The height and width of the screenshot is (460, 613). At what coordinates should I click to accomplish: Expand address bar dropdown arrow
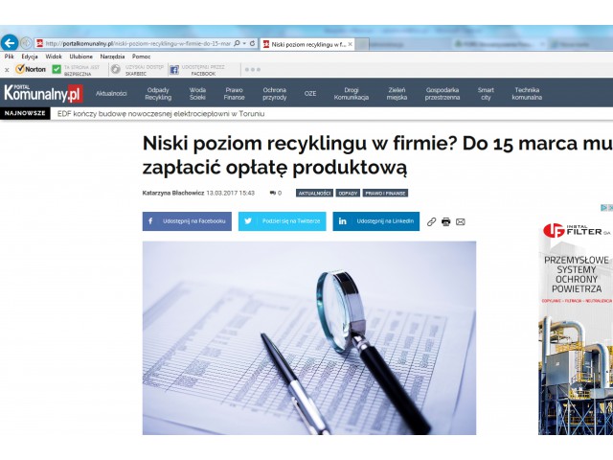[244, 43]
